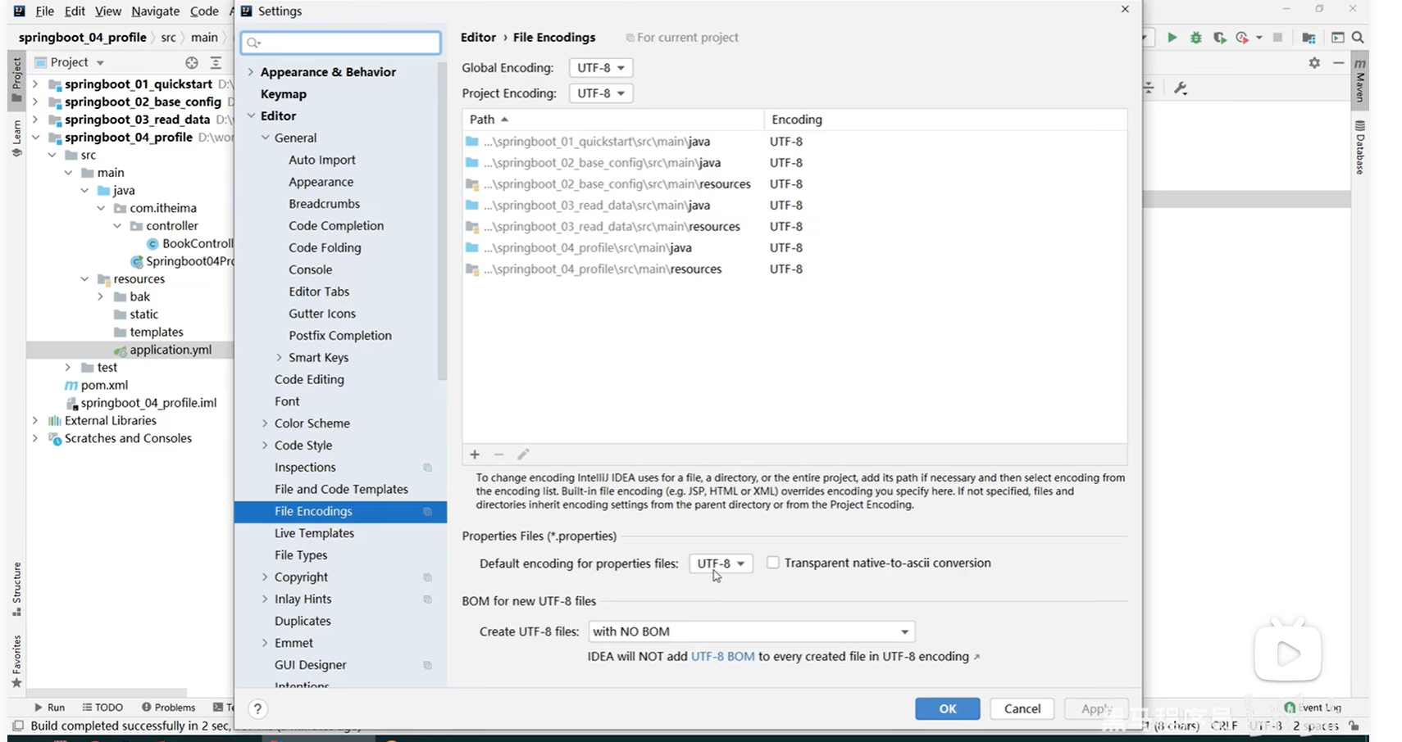Viewport: 1402px width, 742px height.
Task: Open the Navigate menu
Action: (155, 11)
